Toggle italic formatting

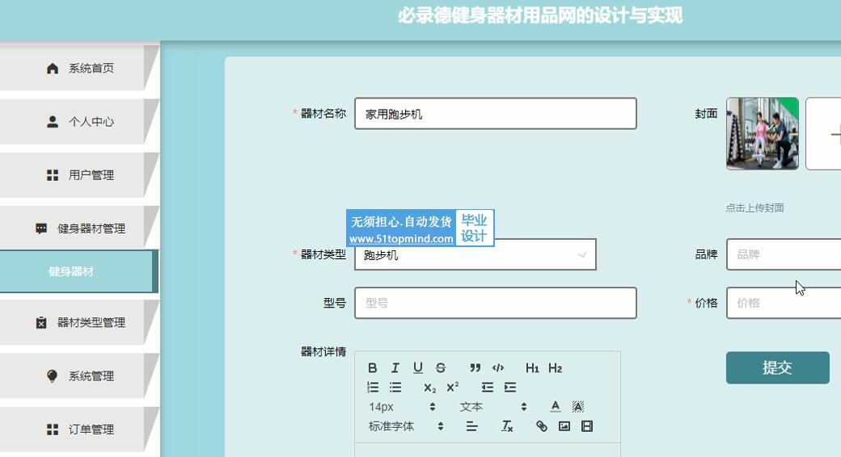pos(395,368)
